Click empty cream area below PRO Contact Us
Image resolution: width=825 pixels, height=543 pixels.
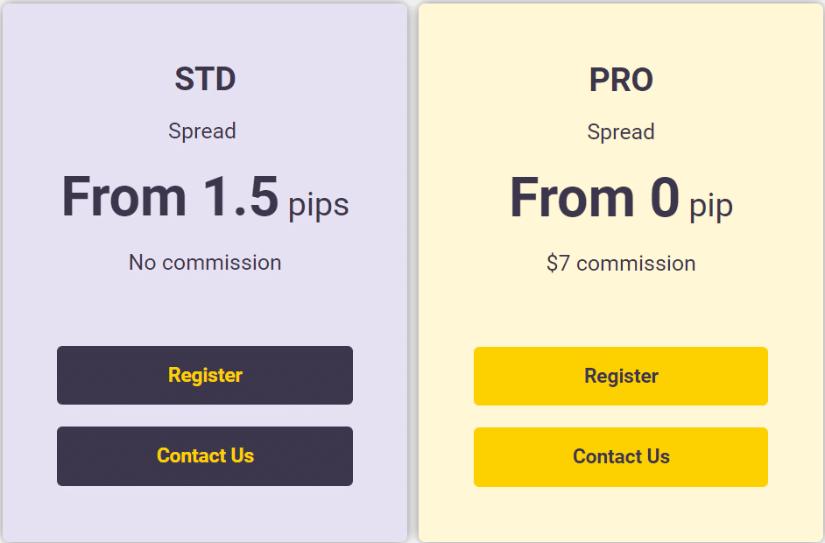coord(621,513)
